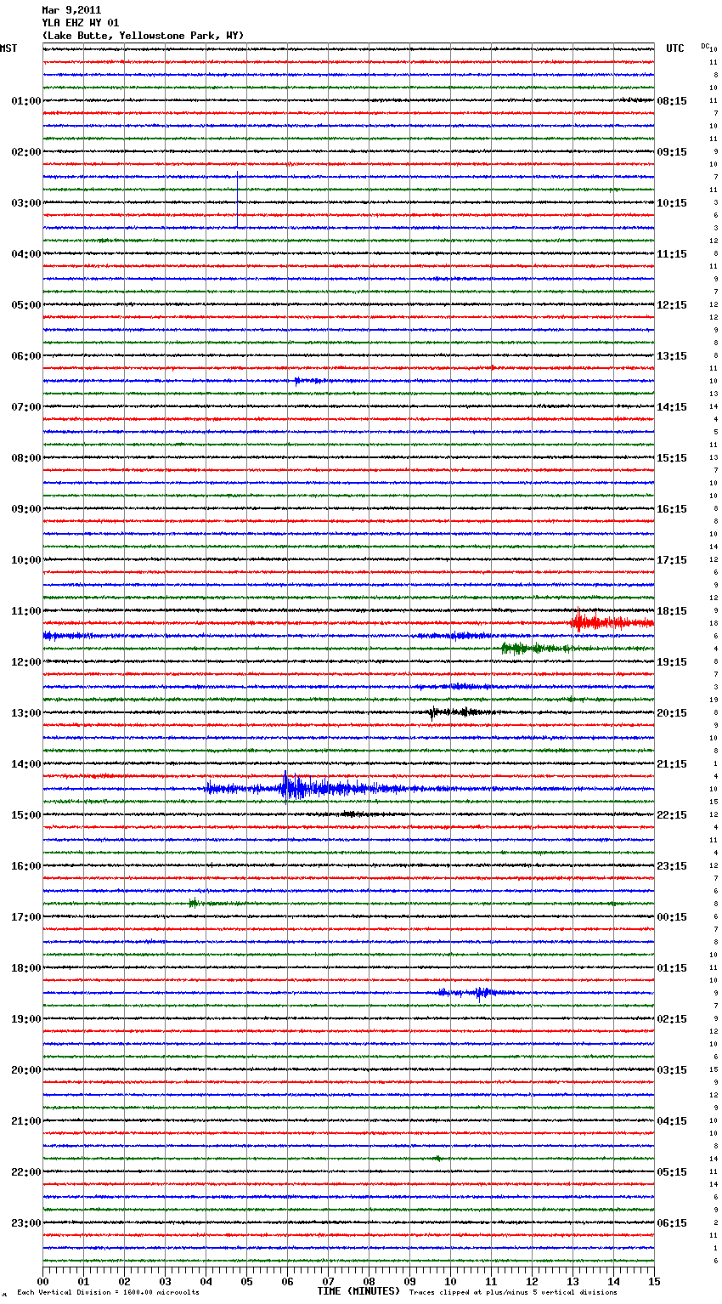This screenshot has height=1304, width=722.
Task: Click minute 15 on bottom axis
Action: tap(654, 1281)
